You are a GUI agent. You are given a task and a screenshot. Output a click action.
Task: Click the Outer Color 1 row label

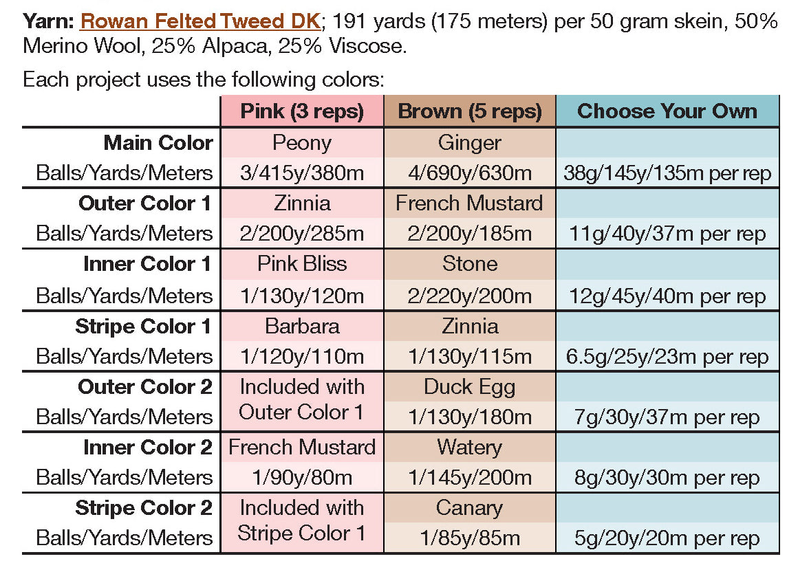[144, 203]
